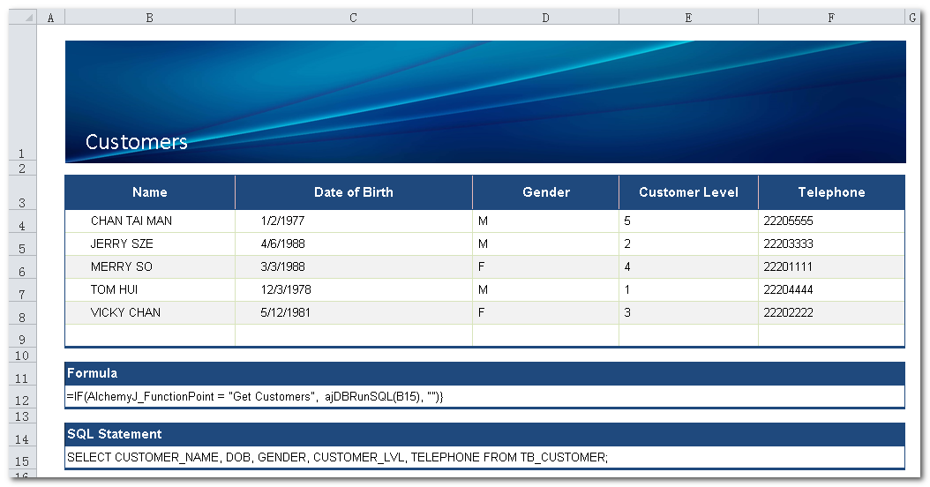Select row 3 header
This screenshot has height=487, width=930.
[x=22, y=203]
